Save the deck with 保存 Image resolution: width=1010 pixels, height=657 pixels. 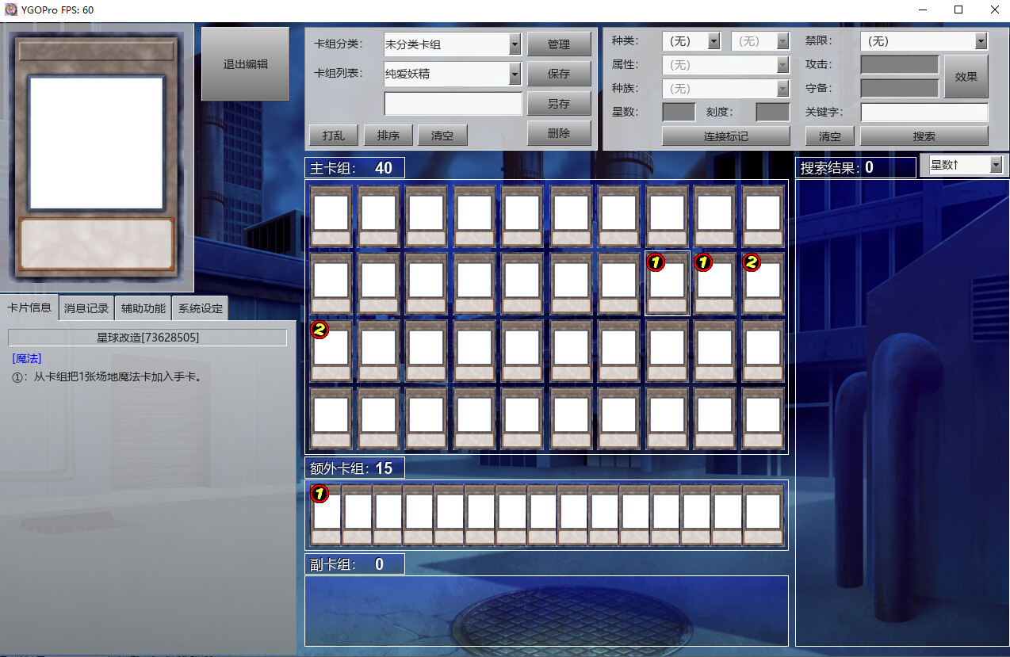559,74
